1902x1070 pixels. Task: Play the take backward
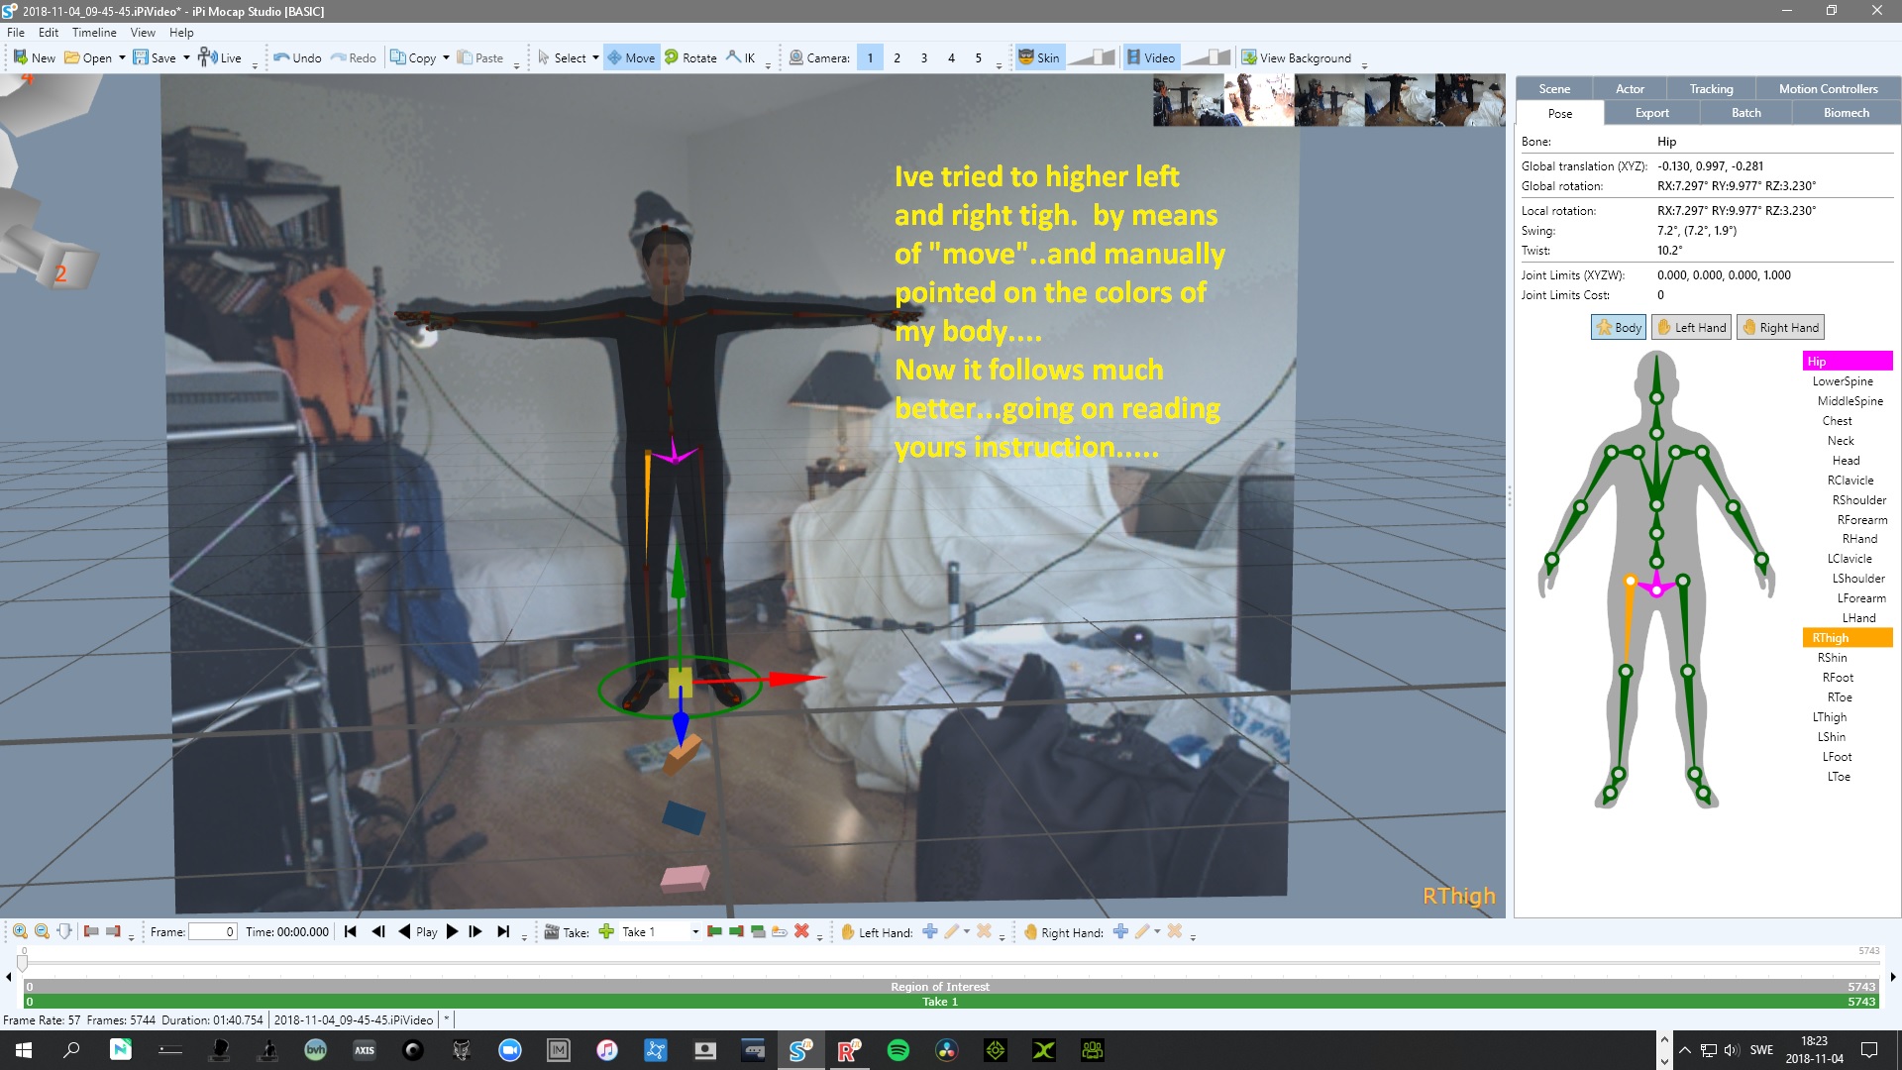coord(404,931)
